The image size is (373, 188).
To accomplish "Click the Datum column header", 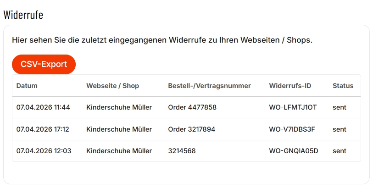I will click(27, 86).
